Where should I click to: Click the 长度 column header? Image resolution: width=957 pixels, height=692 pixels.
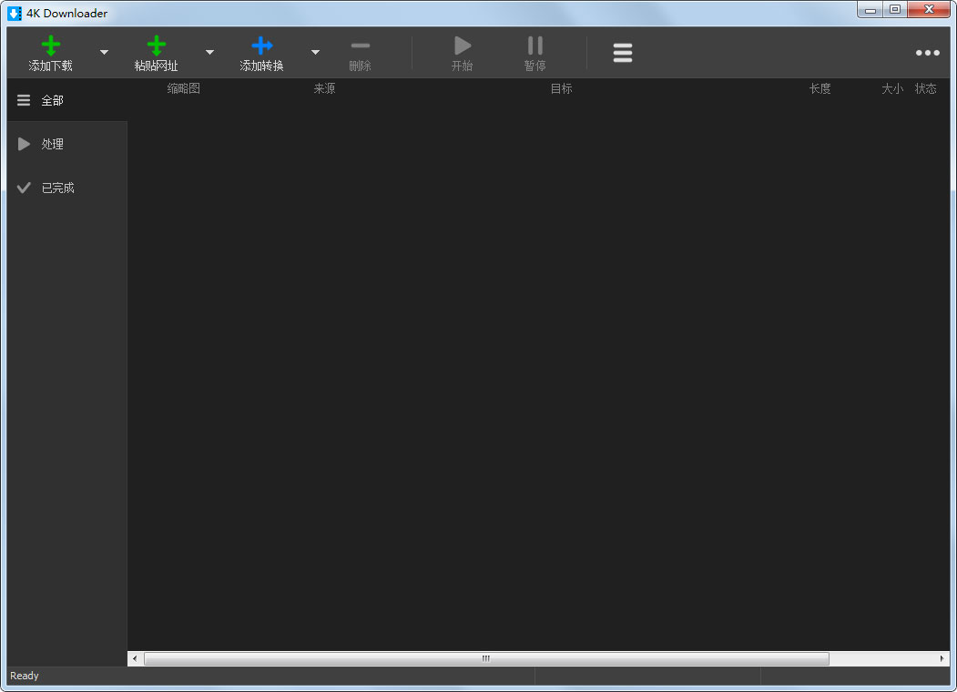(820, 88)
